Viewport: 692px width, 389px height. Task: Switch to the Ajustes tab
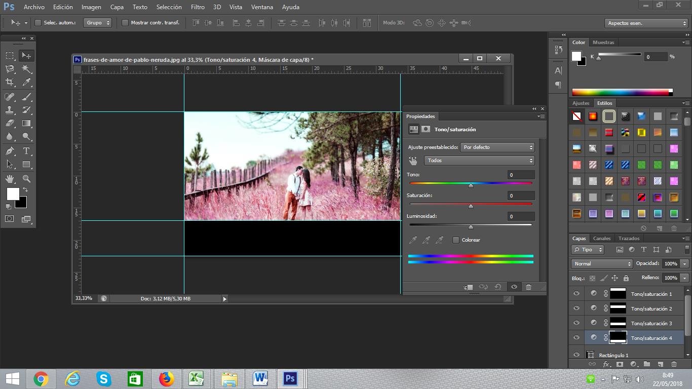tap(581, 103)
